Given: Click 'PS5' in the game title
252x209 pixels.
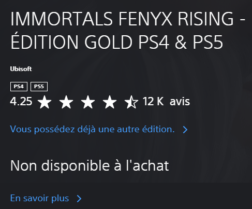Looking at the screenshot, I should 207,42.
